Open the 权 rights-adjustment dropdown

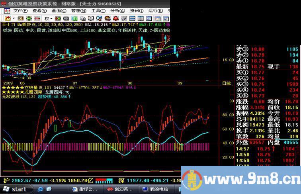click(48, 18)
